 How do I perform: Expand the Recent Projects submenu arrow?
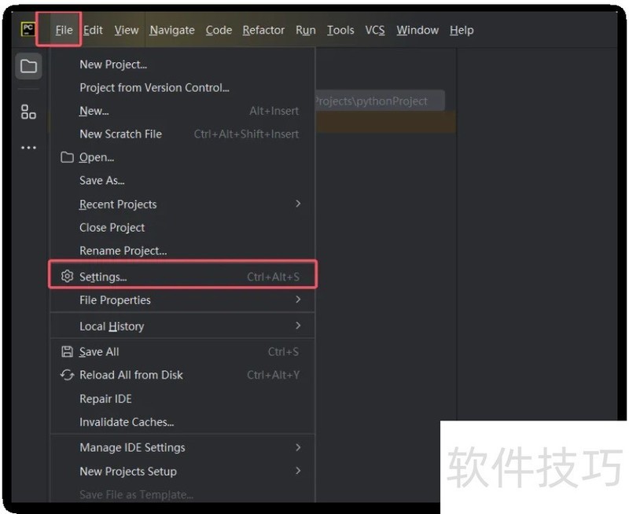298,204
